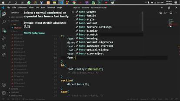180x101 pixels.
Task: Select font-kerning suggestion
Action: [109, 38]
